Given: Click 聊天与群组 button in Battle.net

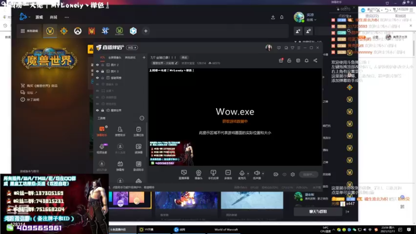Looking at the screenshot, I should [x=318, y=212].
